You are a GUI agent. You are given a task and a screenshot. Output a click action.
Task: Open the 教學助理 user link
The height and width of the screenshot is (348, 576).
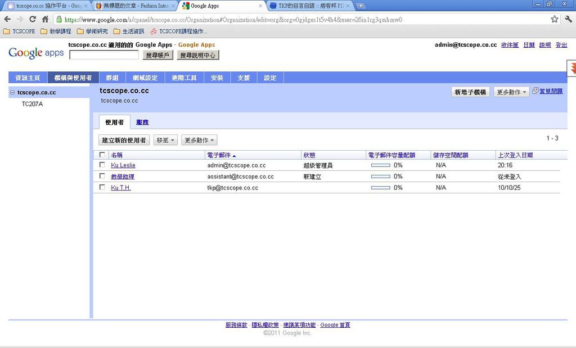(123, 177)
